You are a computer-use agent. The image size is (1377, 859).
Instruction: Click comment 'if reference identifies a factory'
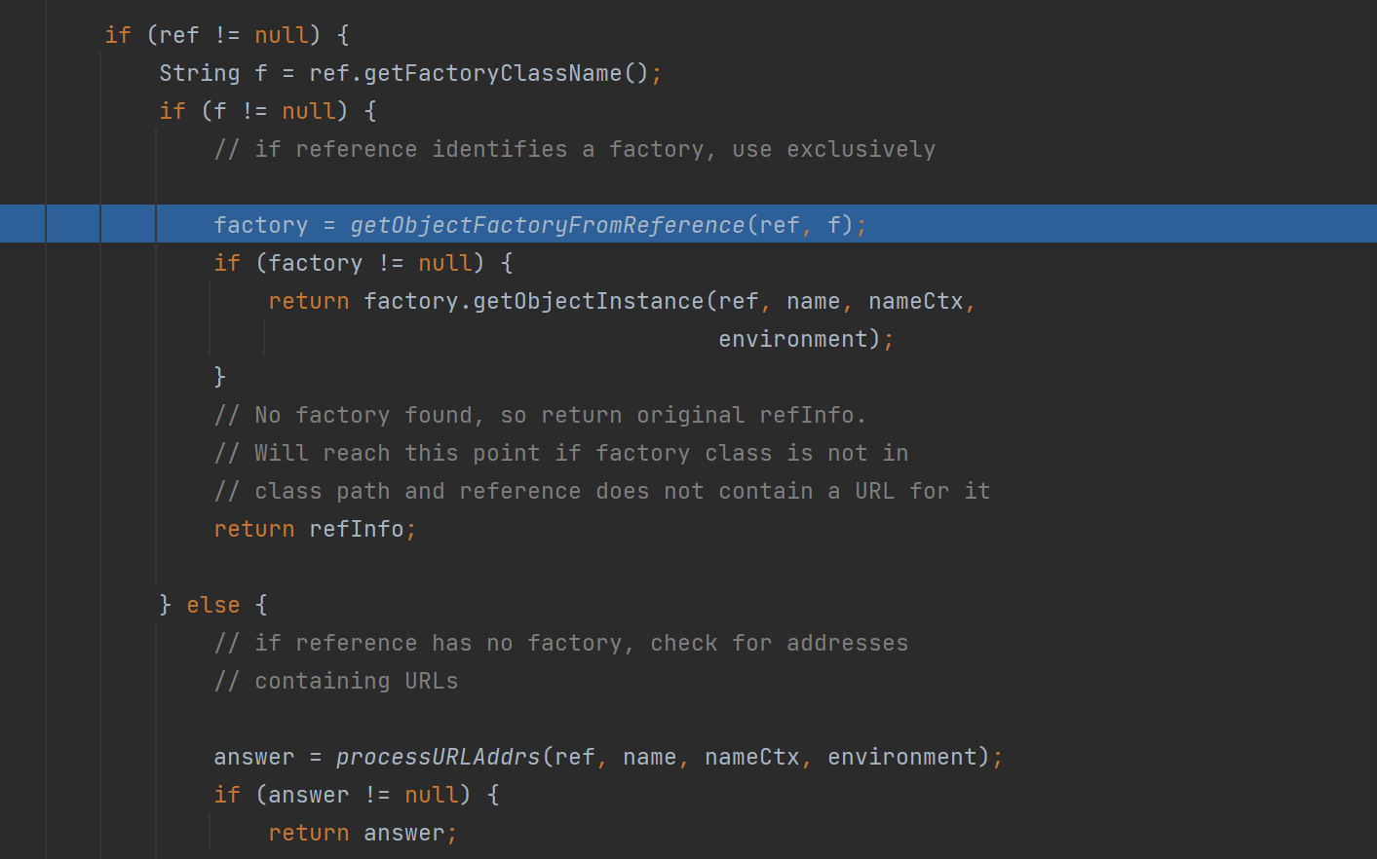pos(574,149)
